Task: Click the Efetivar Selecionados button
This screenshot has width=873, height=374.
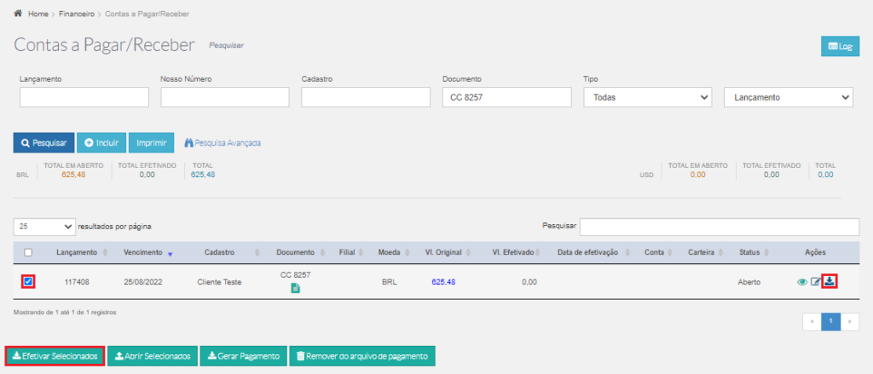Action: (x=55, y=355)
